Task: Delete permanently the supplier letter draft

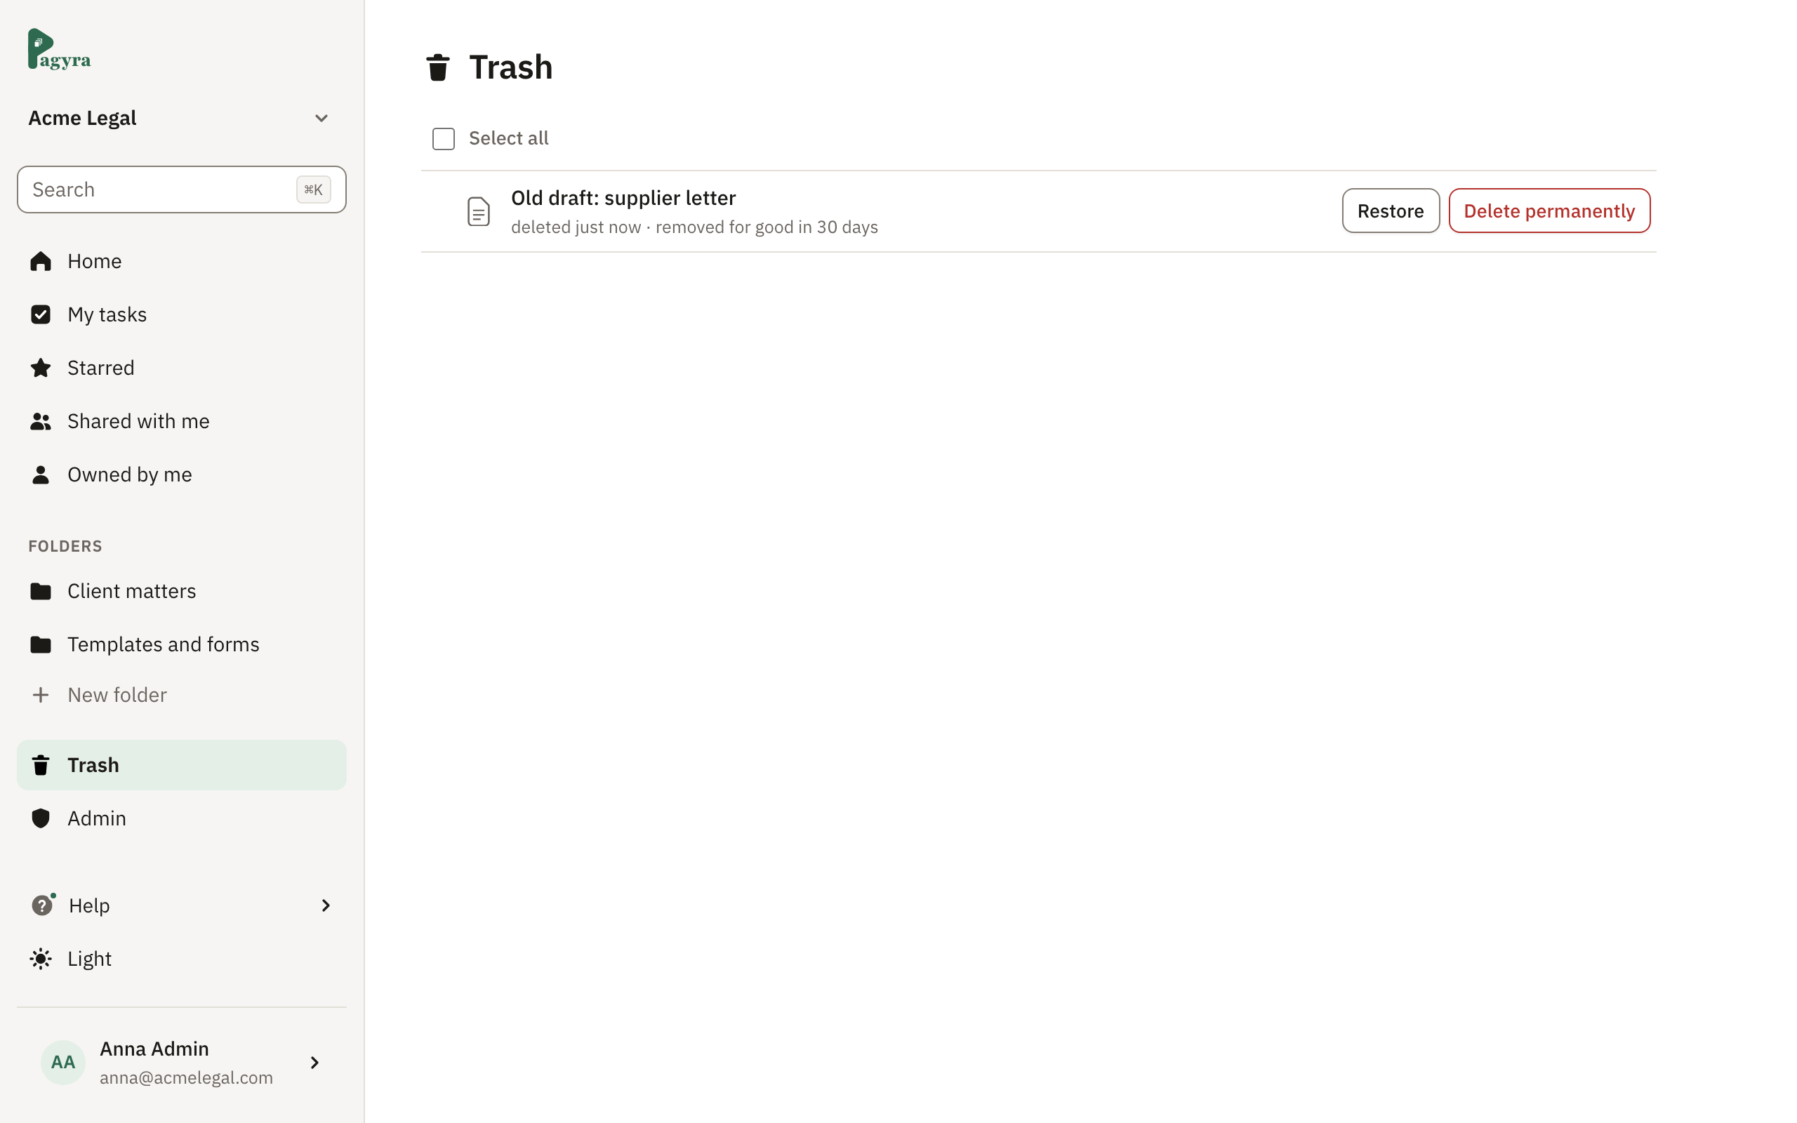Action: tap(1549, 211)
